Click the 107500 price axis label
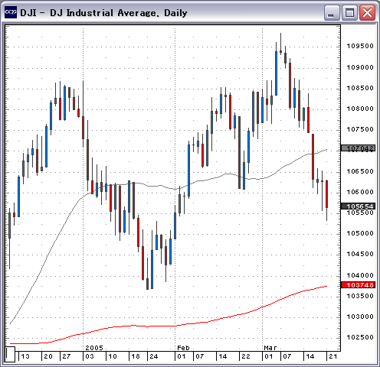 tap(360, 129)
